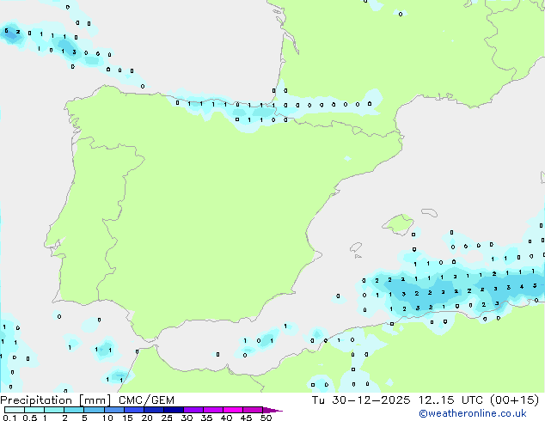Click the legend label "50"
This screenshot has height=421, width=545.
[x=266, y=418]
